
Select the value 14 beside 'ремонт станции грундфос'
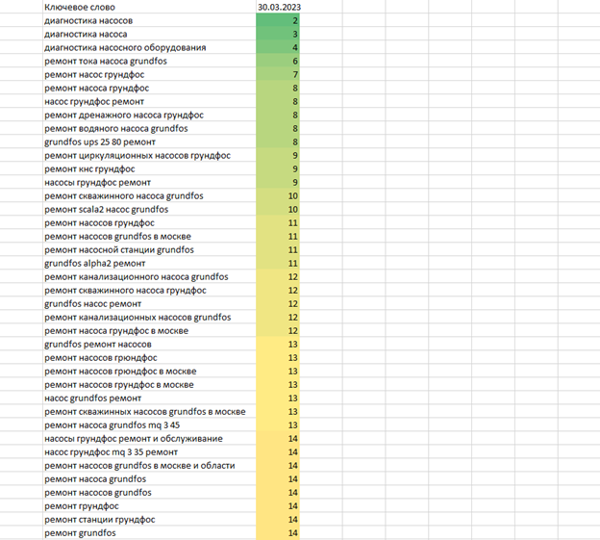pyautogui.click(x=278, y=520)
